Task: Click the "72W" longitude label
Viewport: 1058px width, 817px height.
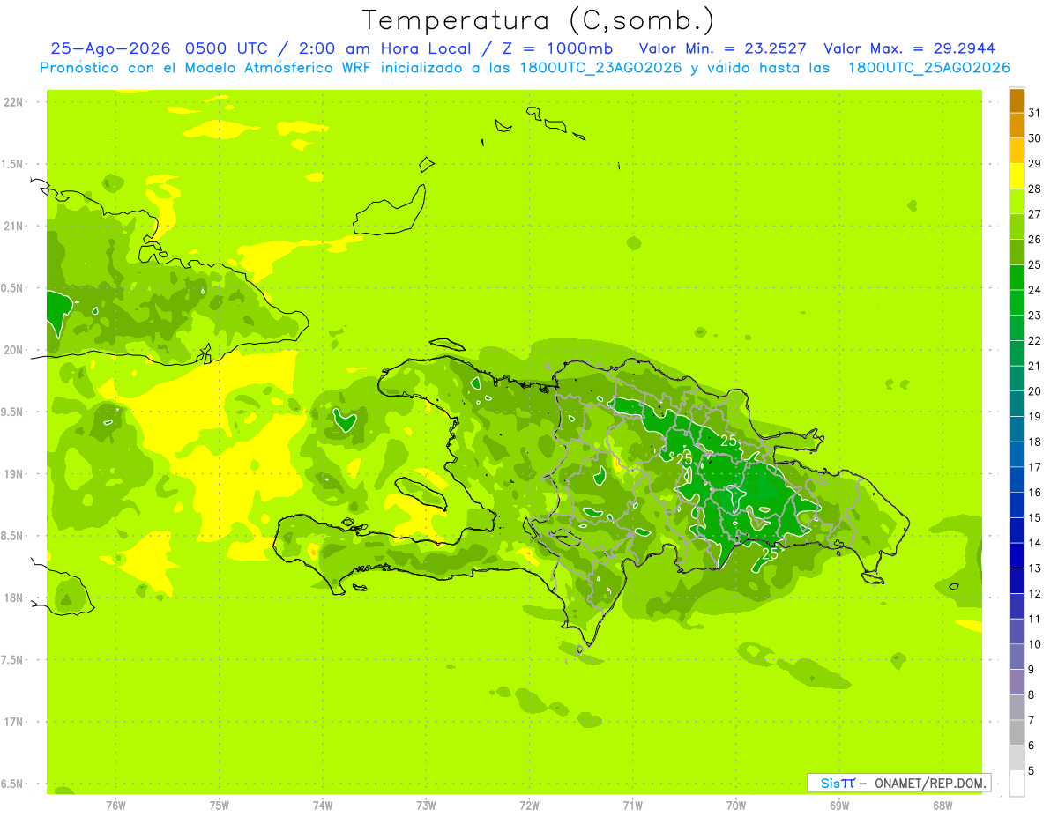Action: (530, 806)
